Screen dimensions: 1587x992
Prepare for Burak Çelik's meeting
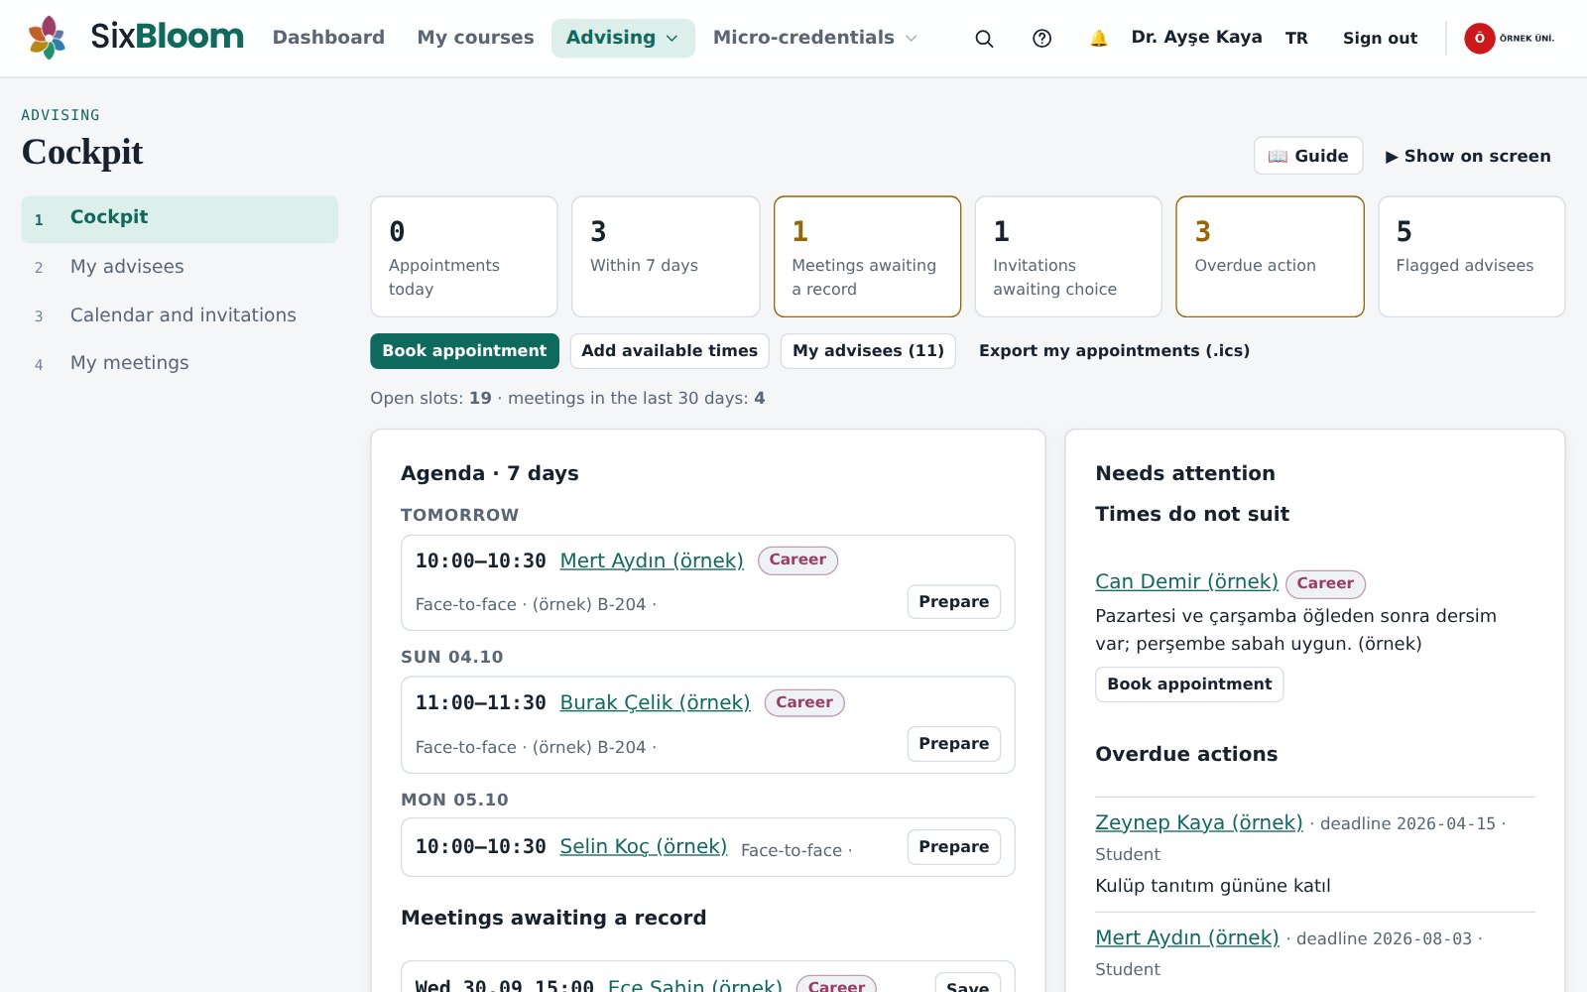coord(953,744)
